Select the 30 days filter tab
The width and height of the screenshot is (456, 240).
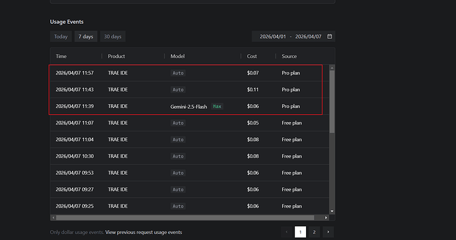(112, 36)
